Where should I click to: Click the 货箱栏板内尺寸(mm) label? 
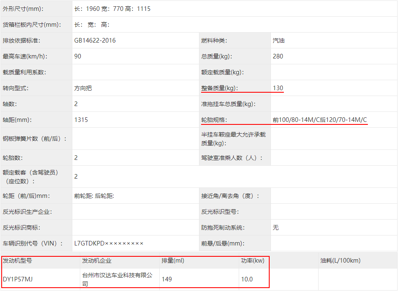[x=32, y=25]
